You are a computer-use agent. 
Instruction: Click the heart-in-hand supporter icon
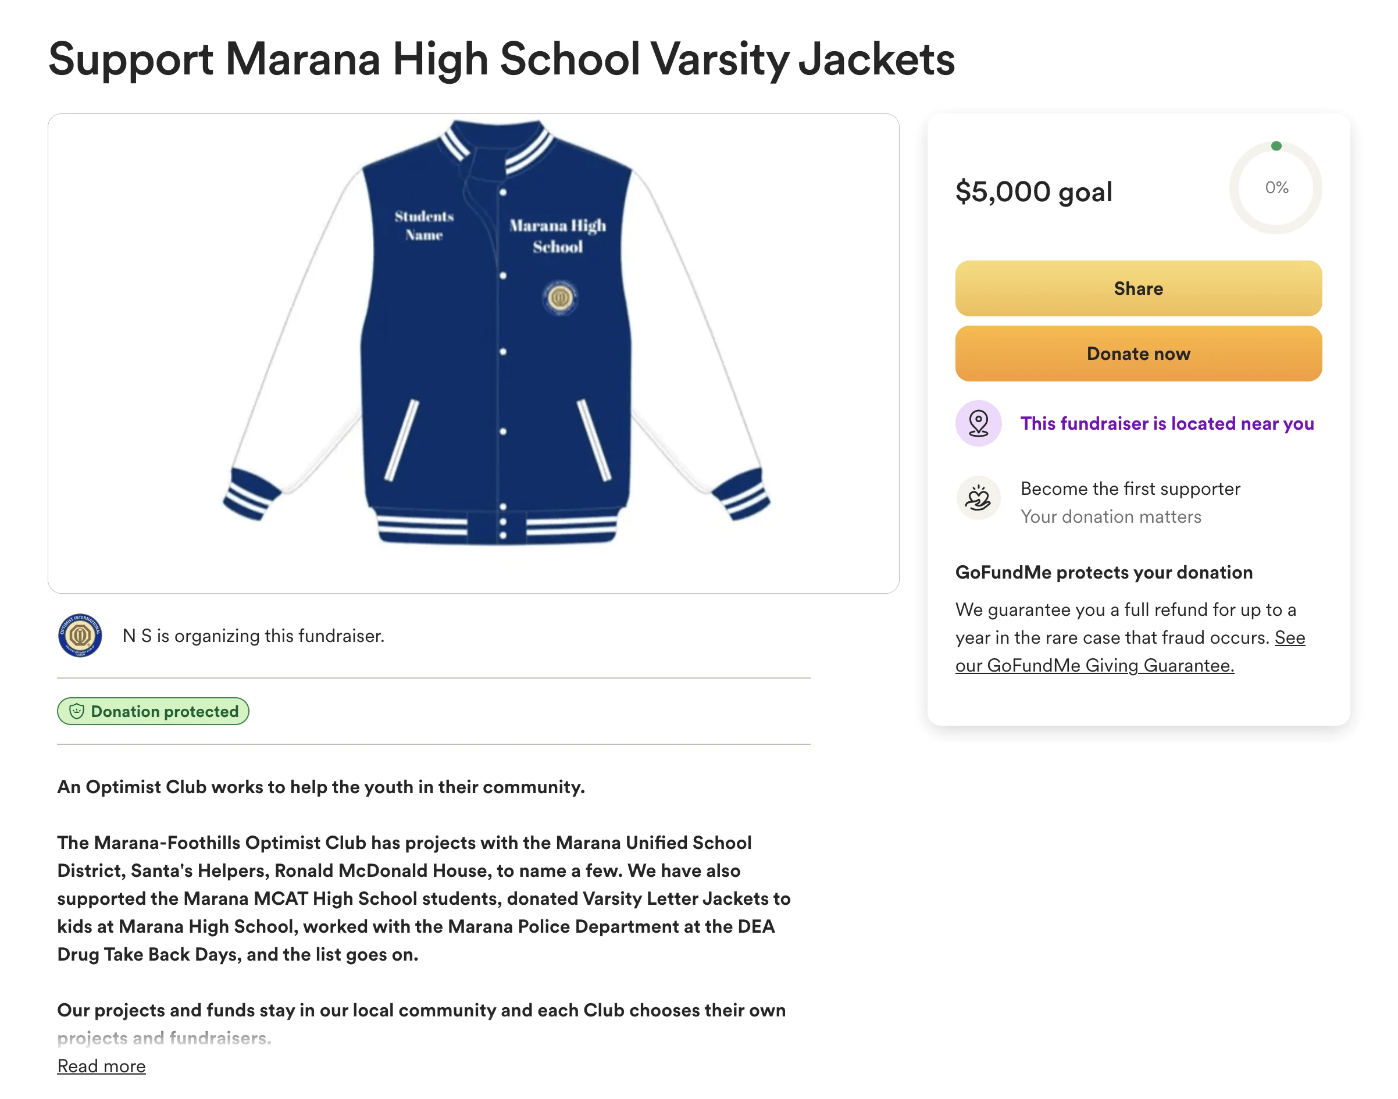click(978, 498)
